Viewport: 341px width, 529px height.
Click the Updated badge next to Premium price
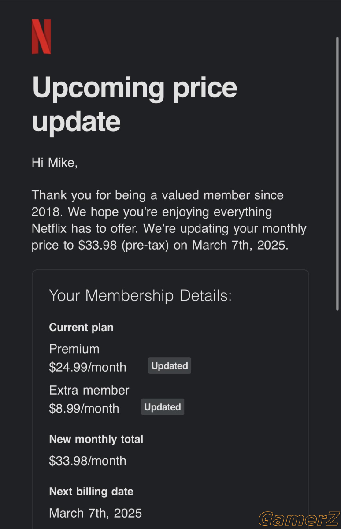coord(170,366)
